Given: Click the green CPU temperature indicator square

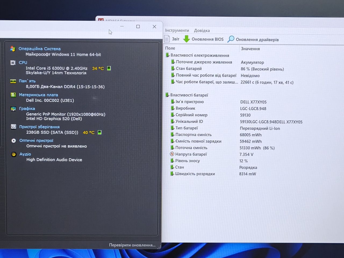Looking at the screenshot, I should click(109, 68).
